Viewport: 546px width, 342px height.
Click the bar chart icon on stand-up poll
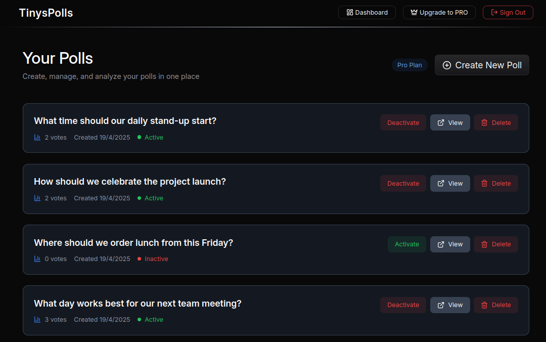(x=37, y=138)
